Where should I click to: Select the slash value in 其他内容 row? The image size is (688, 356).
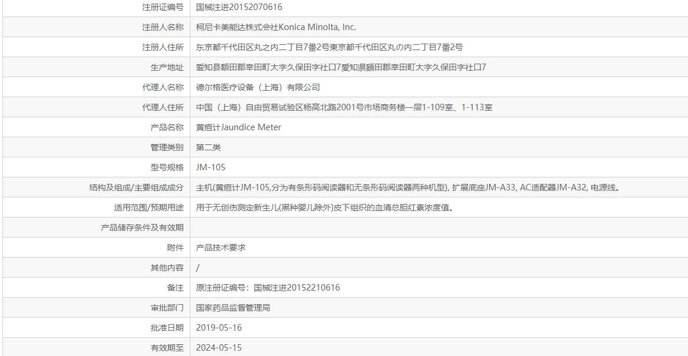click(198, 268)
